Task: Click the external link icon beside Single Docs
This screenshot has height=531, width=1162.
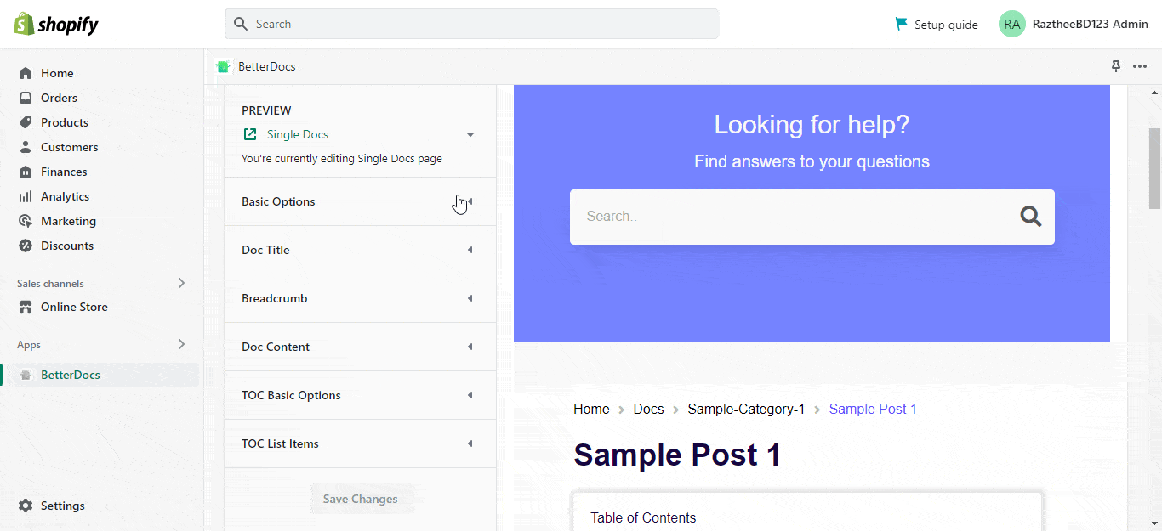Action: pyautogui.click(x=250, y=134)
